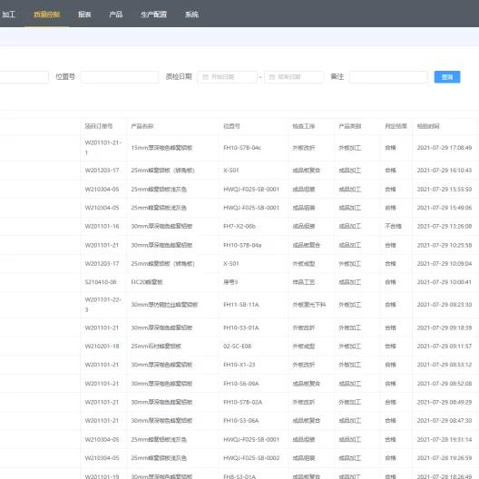Open the 报表 menu item
This screenshot has height=479, width=479.
[x=84, y=15]
